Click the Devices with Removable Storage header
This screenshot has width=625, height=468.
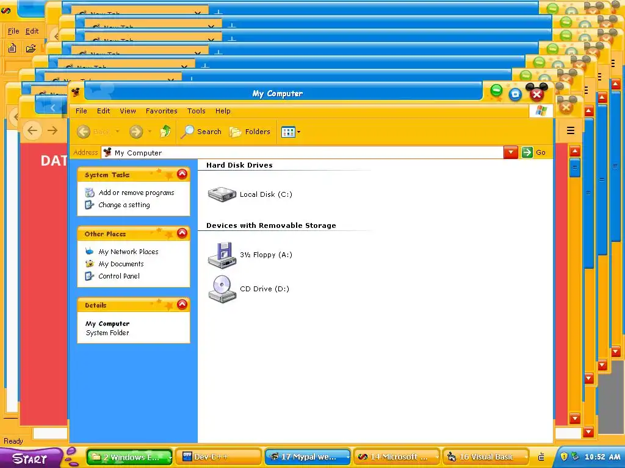[x=271, y=225]
